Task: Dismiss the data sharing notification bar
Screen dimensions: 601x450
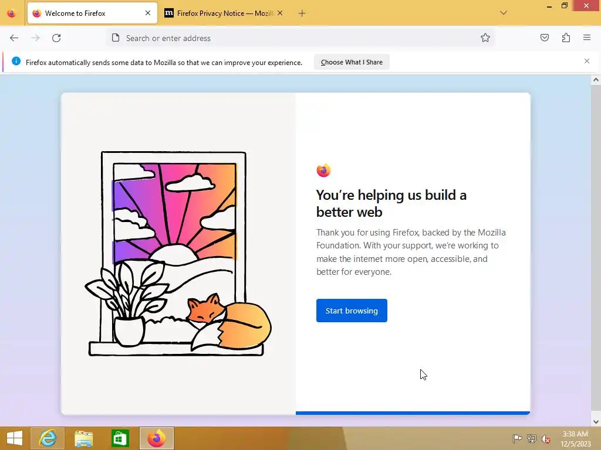Action: click(x=587, y=61)
